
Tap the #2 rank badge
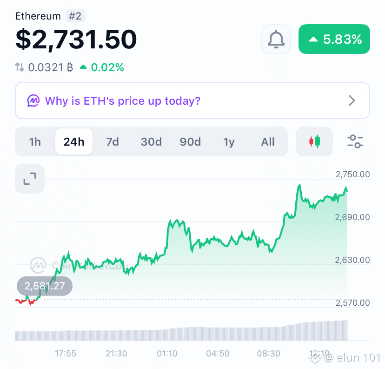coord(75,16)
